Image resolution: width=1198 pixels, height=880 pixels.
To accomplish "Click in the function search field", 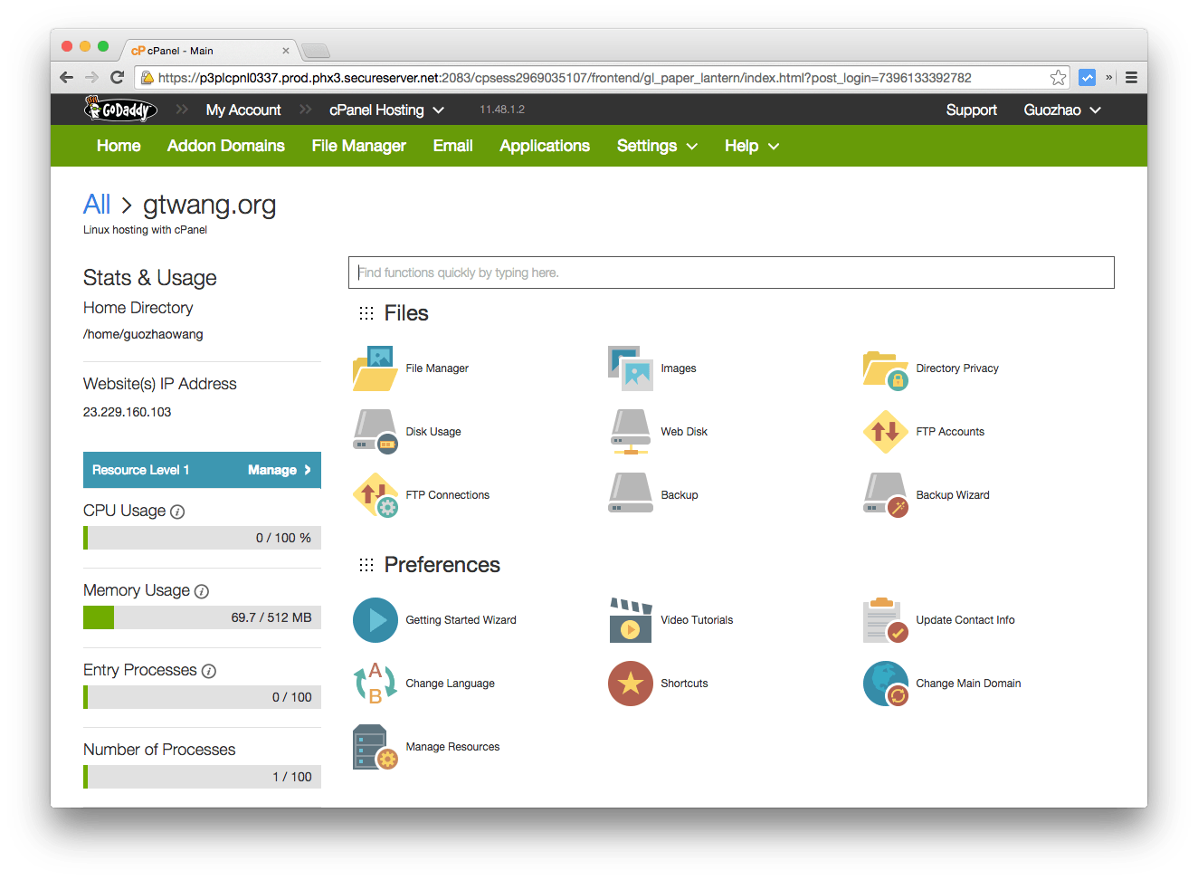I will tap(731, 272).
